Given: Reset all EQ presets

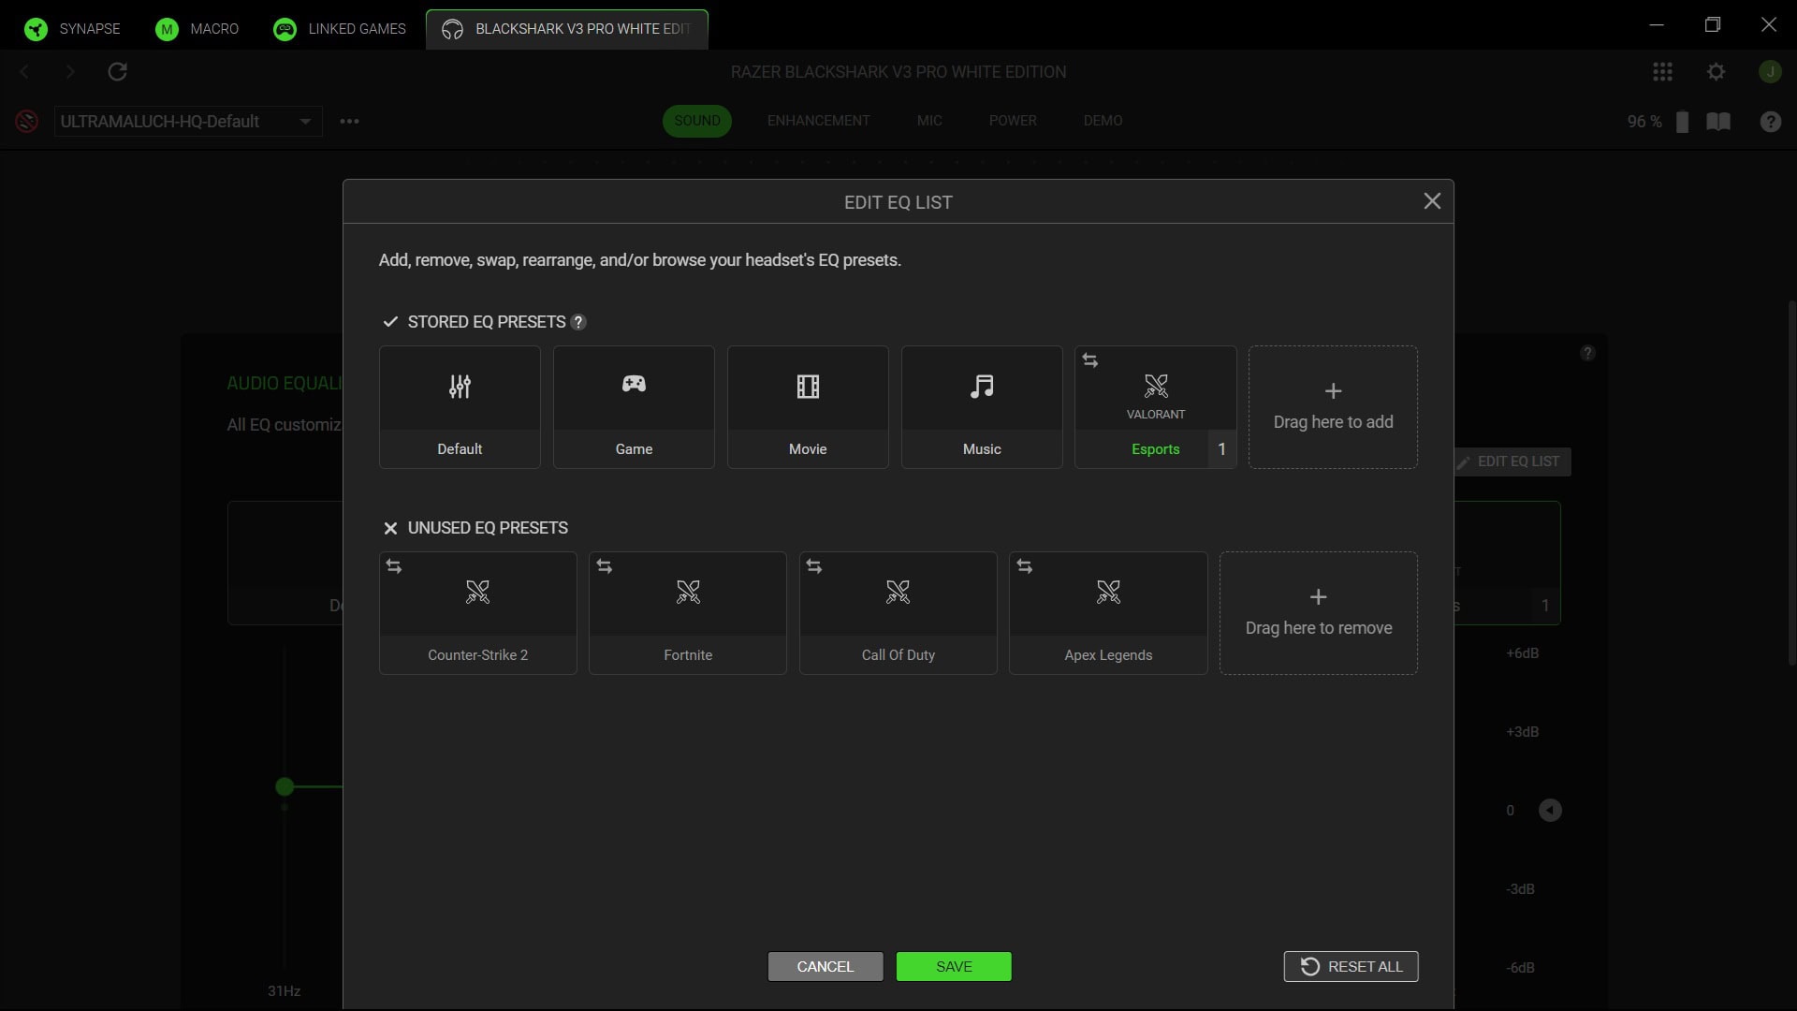Looking at the screenshot, I should coord(1351,966).
